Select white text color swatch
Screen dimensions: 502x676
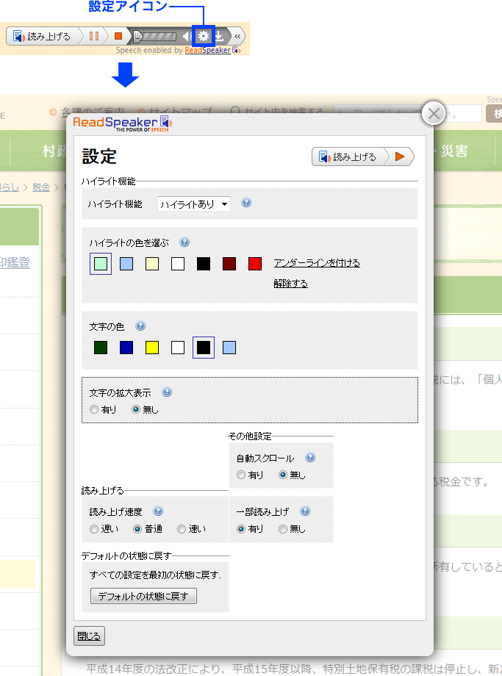click(178, 348)
